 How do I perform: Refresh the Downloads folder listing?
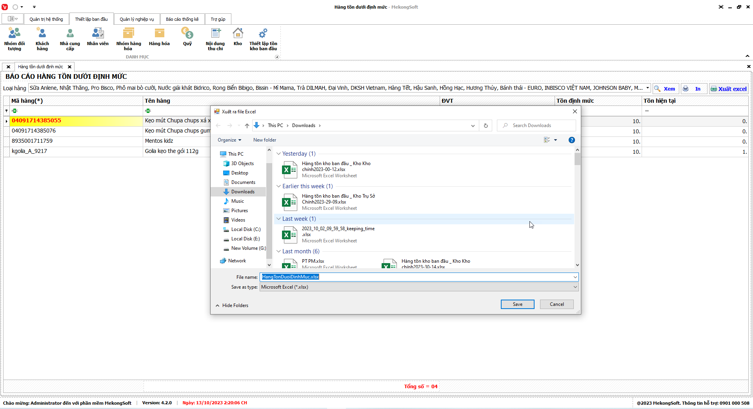click(486, 125)
